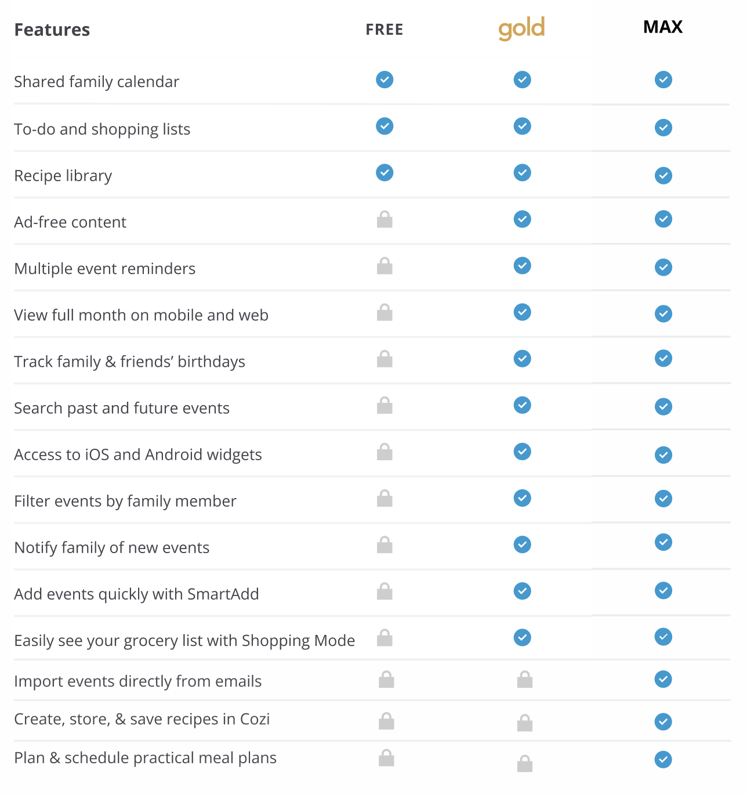Click the "Add events quickly with SmartAdd" label
The image size is (747, 794).
click(136, 594)
